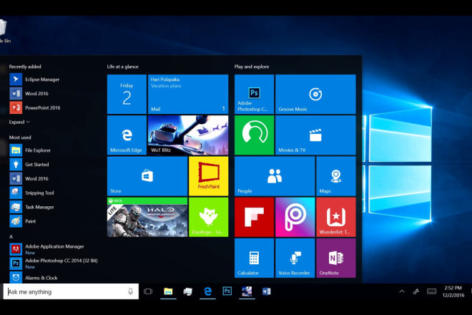Open the Halo Spartan Assault tile
The image size is (472, 315).
(x=147, y=217)
